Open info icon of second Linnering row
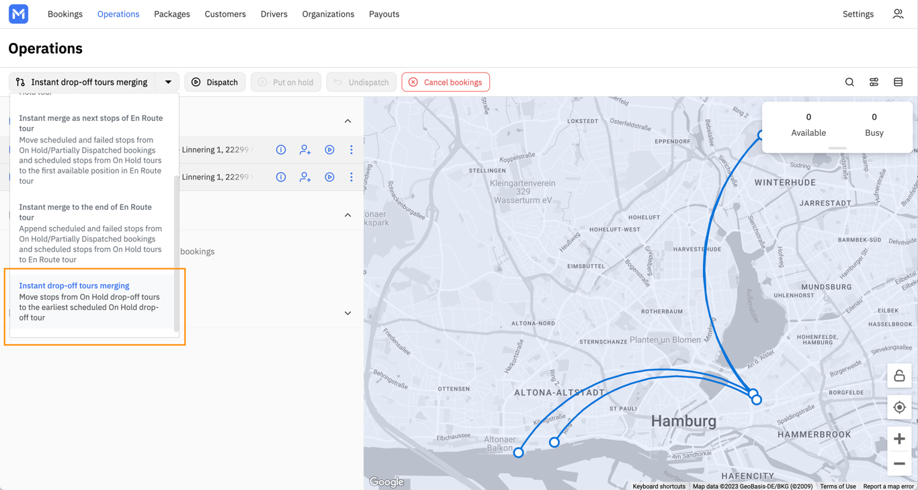The image size is (918, 490). tap(281, 177)
